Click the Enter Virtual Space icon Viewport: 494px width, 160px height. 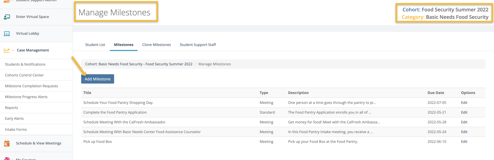[x=7, y=17]
